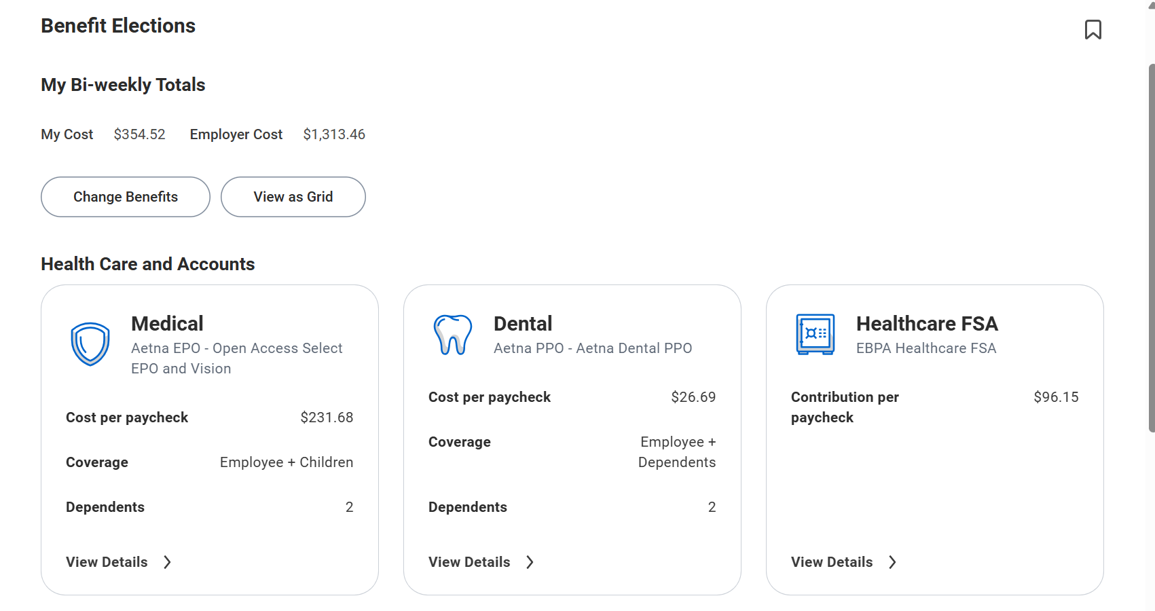This screenshot has width=1155, height=611.
Task: Click the chevron beside Healthcare FSA View Details
Action: point(892,562)
